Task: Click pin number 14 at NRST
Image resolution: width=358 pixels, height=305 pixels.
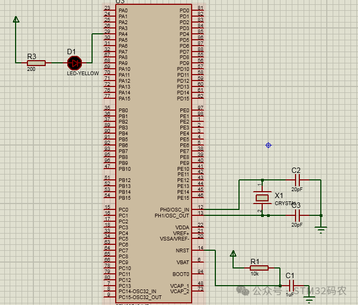Action: pos(200,248)
